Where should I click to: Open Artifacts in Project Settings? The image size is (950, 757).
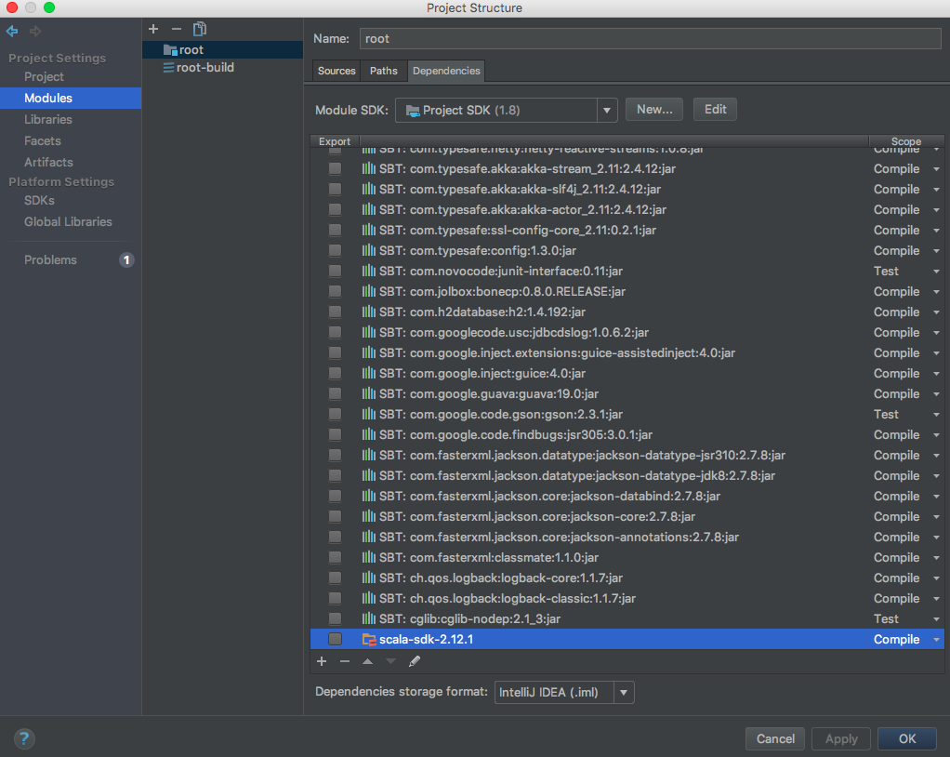pyautogui.click(x=48, y=162)
